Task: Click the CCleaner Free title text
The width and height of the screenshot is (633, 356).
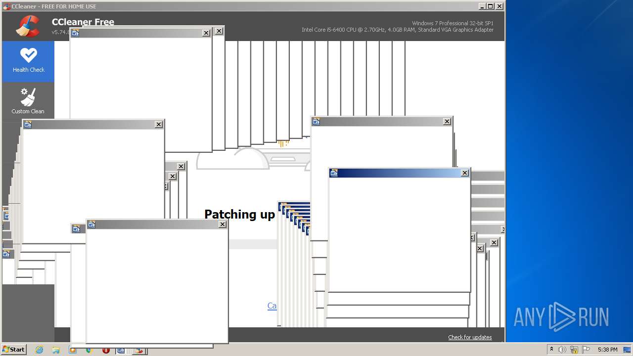Action: (x=83, y=22)
